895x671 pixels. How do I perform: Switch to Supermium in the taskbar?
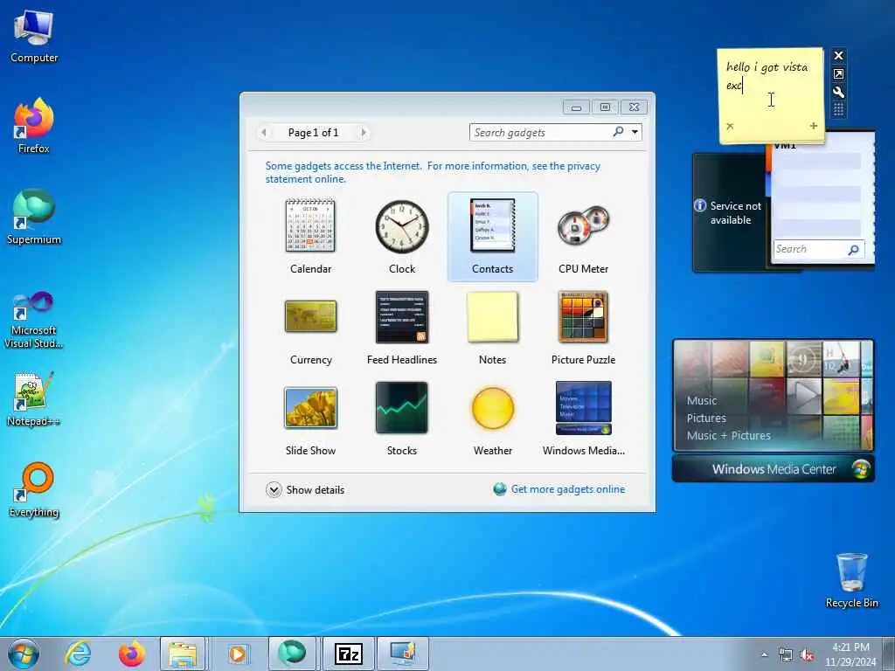[292, 654]
